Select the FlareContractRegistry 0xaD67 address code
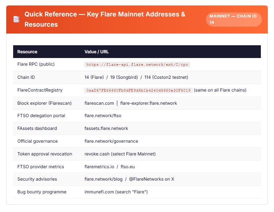 click(x=138, y=90)
